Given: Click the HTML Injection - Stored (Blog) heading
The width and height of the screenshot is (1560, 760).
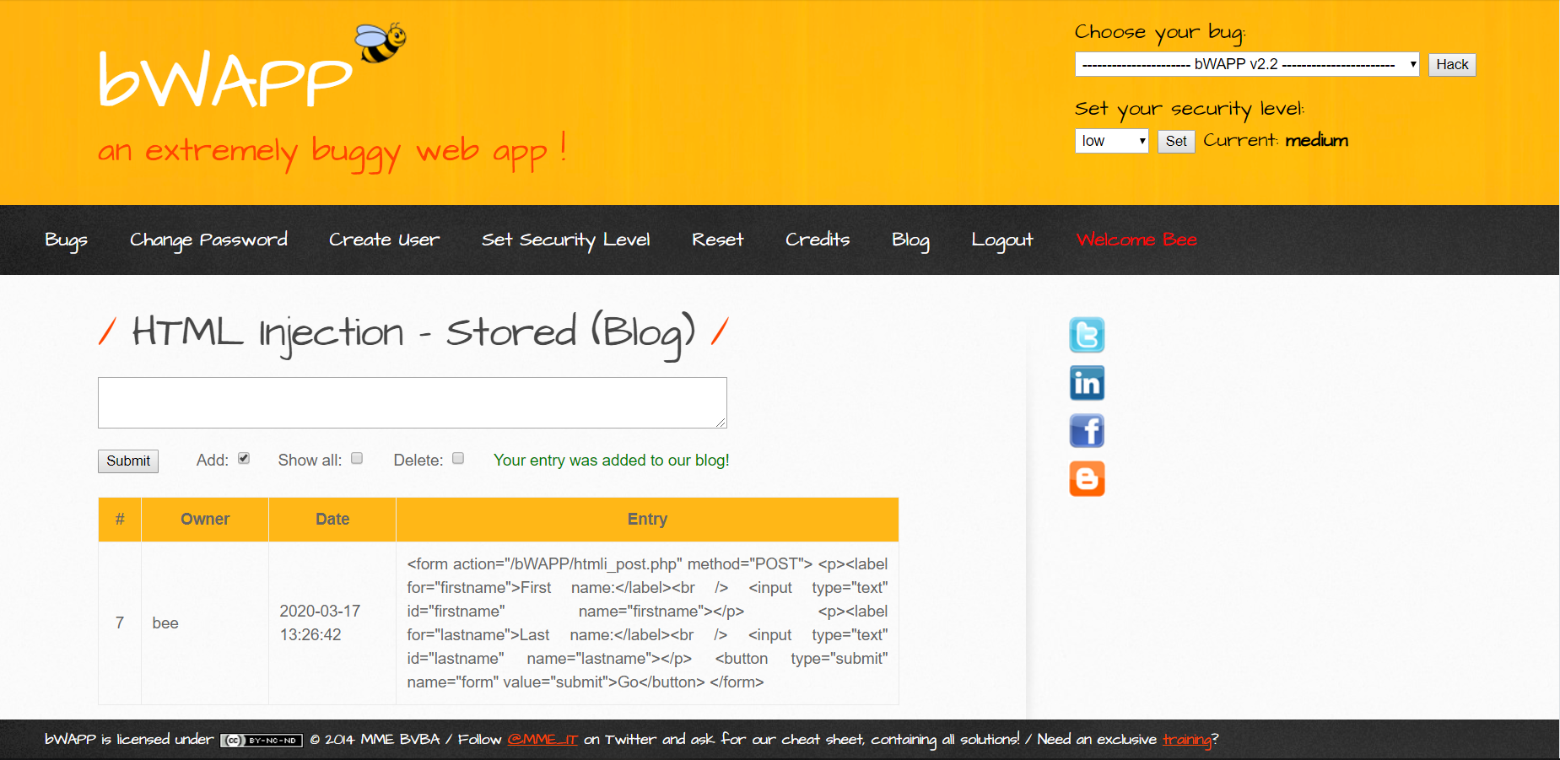Looking at the screenshot, I should (x=413, y=333).
